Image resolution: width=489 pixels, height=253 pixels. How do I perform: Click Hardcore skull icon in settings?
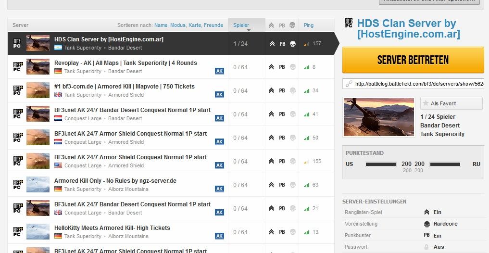coord(426,224)
